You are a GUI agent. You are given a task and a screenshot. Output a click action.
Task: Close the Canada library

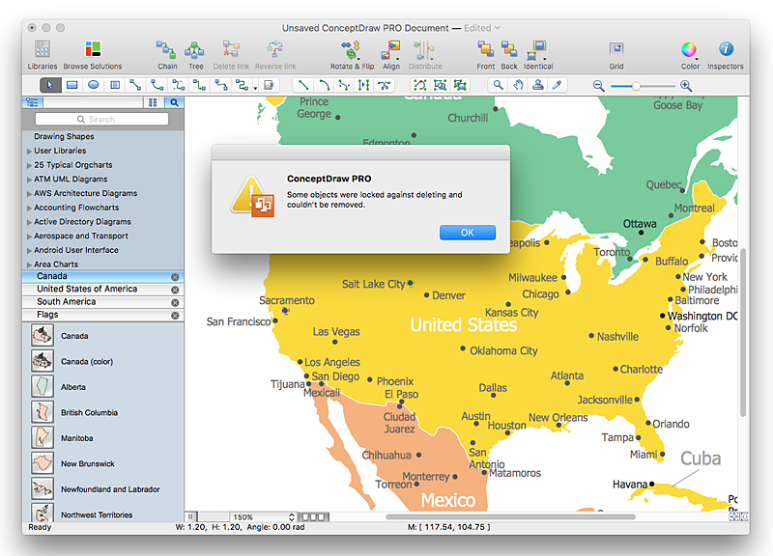click(x=175, y=277)
